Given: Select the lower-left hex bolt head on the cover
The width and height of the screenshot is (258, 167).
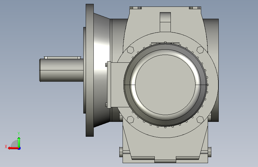Looking at the screenshot, I should pos(130,119).
